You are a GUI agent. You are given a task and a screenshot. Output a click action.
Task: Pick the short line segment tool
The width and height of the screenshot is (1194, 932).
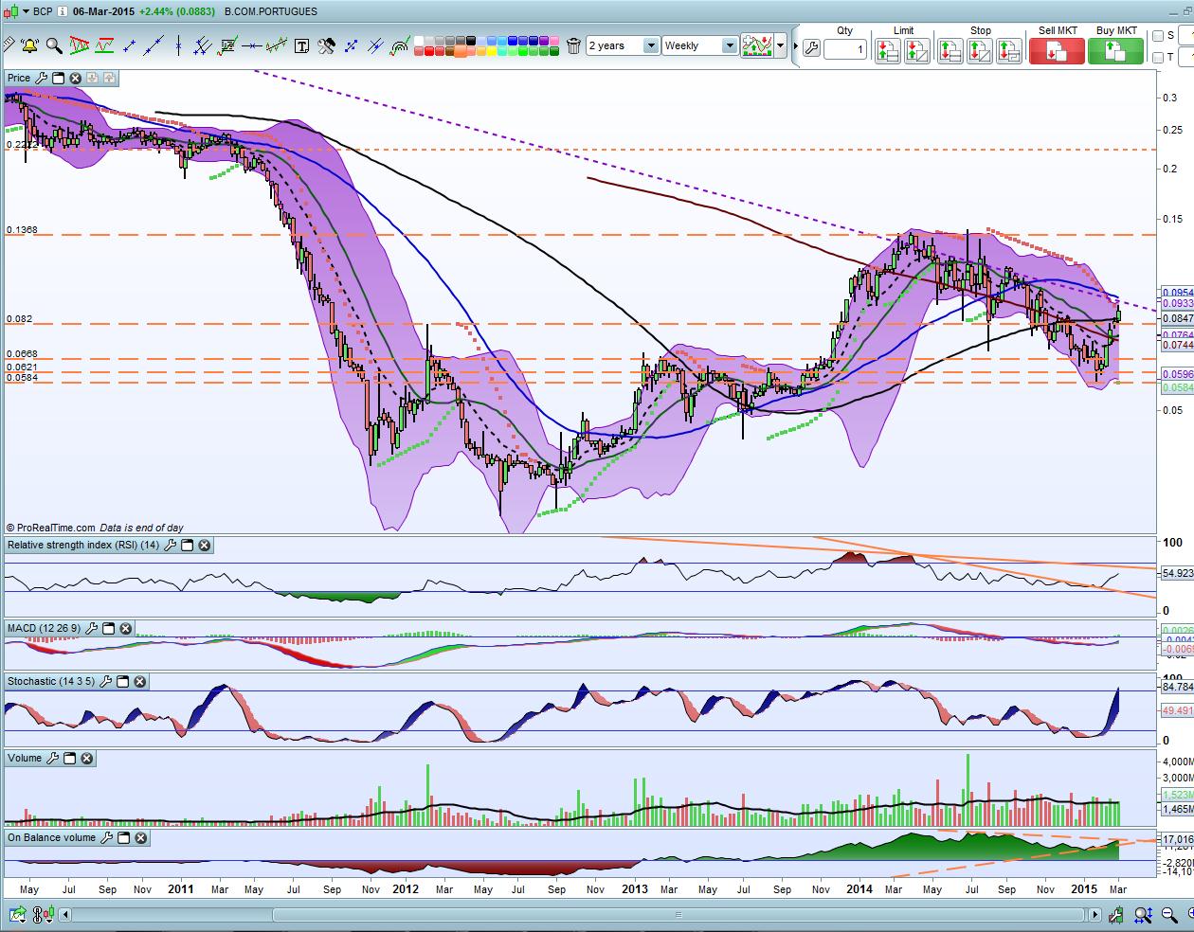click(129, 45)
